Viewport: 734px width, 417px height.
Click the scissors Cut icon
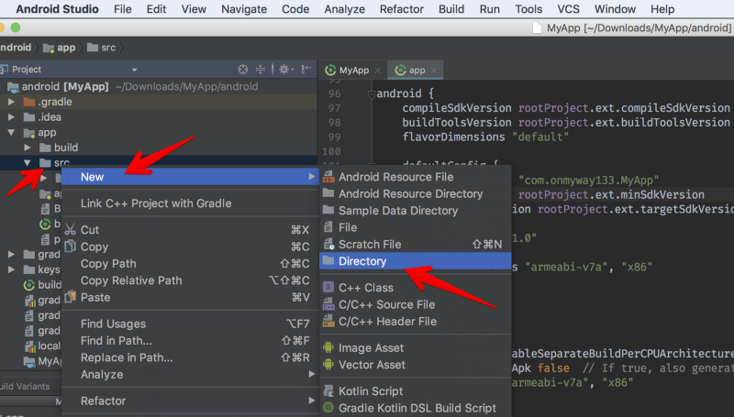tap(70, 230)
